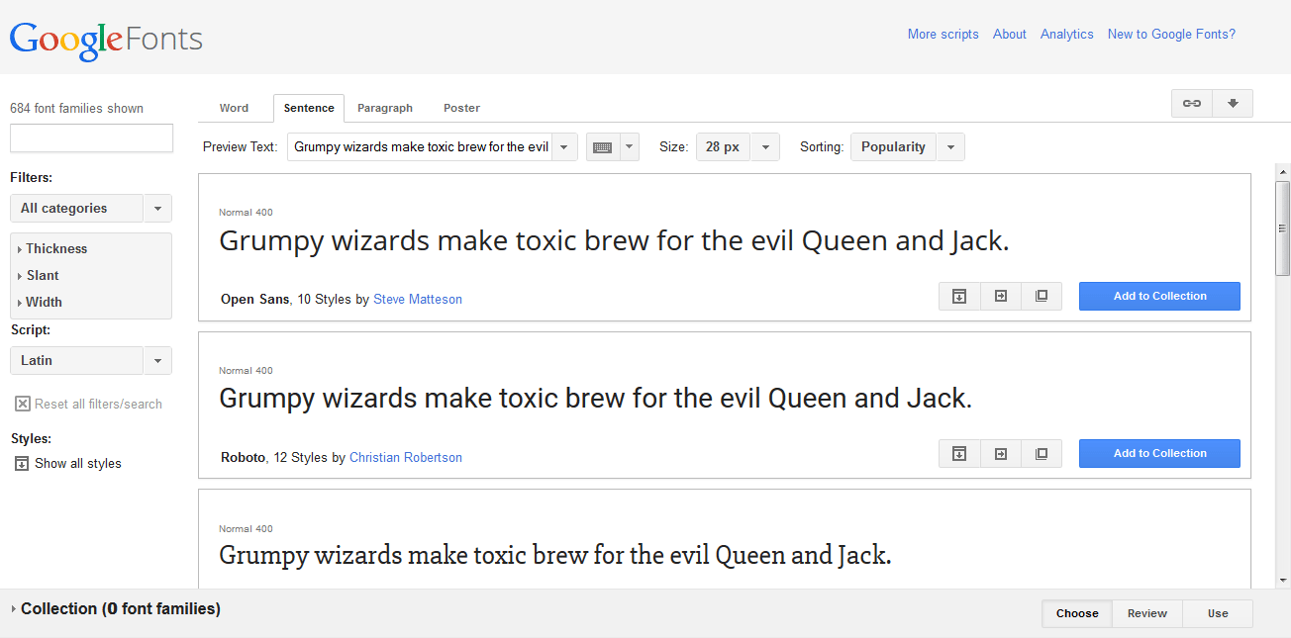Switch to the Word tab
This screenshot has height=638, width=1291.
click(x=235, y=108)
